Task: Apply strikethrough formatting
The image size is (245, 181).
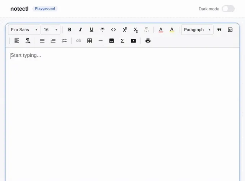Action: coord(103,30)
